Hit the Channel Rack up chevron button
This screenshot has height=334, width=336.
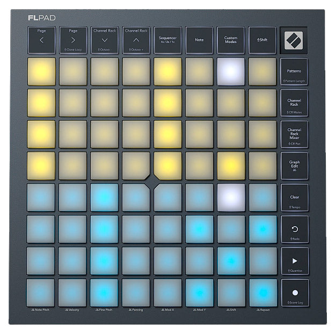pos(136,40)
